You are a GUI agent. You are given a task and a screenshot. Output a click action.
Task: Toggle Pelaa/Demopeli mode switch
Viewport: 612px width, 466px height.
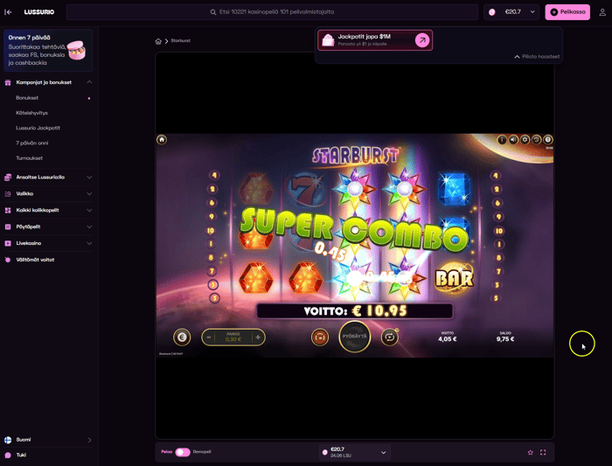(183, 452)
